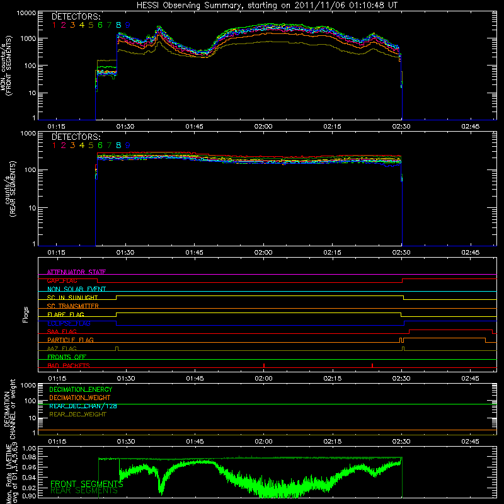Click the SAA_FLAG label
The image size is (504, 504).
pos(62,331)
